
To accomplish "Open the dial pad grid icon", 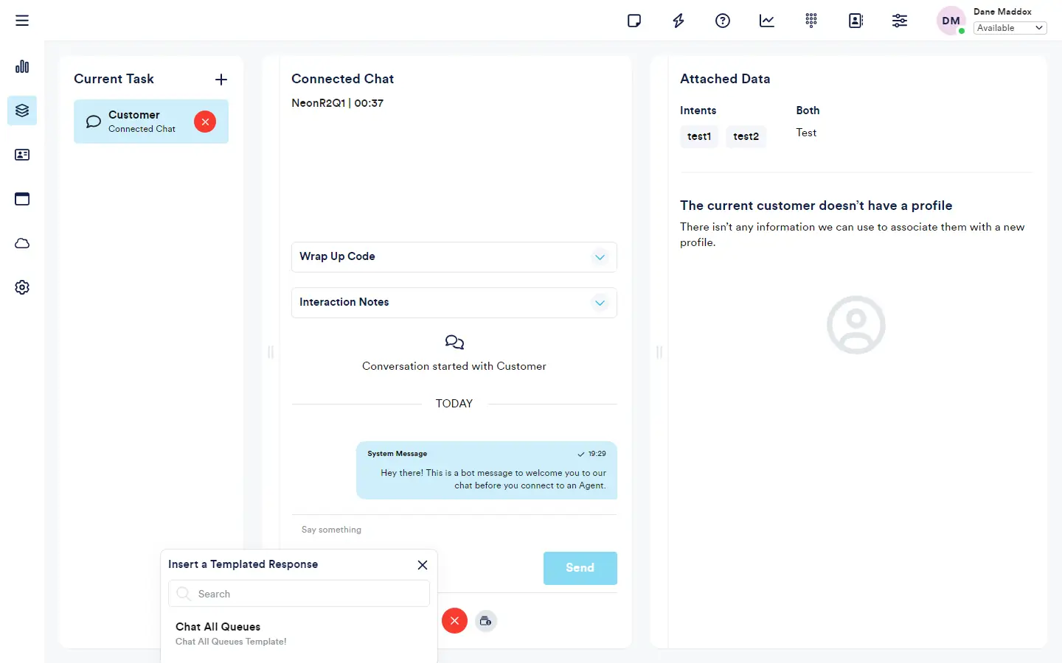I will click(x=811, y=21).
